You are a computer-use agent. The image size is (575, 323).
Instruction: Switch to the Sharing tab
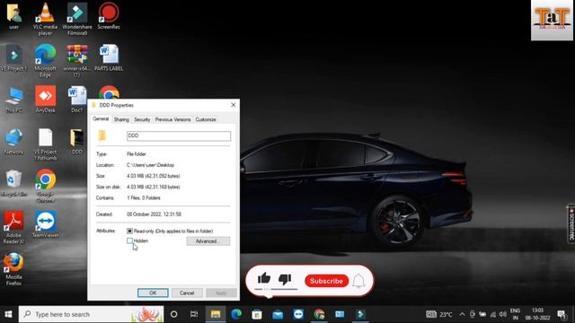121,119
